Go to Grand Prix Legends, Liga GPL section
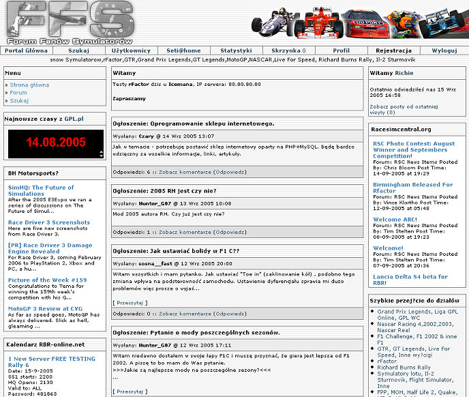The width and height of the screenshot is (469, 397). [417, 314]
